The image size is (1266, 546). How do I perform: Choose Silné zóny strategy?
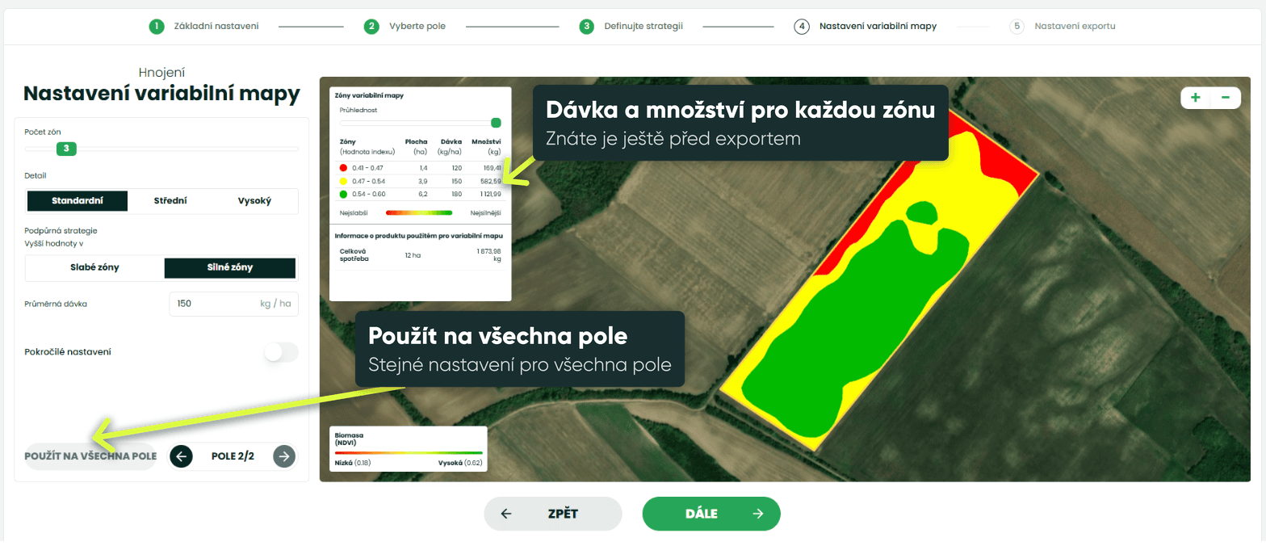point(230,267)
